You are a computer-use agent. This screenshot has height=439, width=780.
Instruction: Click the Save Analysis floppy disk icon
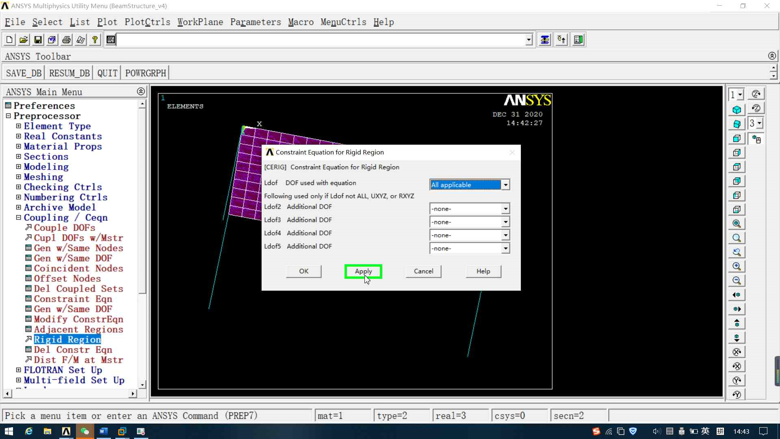pyautogui.click(x=38, y=39)
